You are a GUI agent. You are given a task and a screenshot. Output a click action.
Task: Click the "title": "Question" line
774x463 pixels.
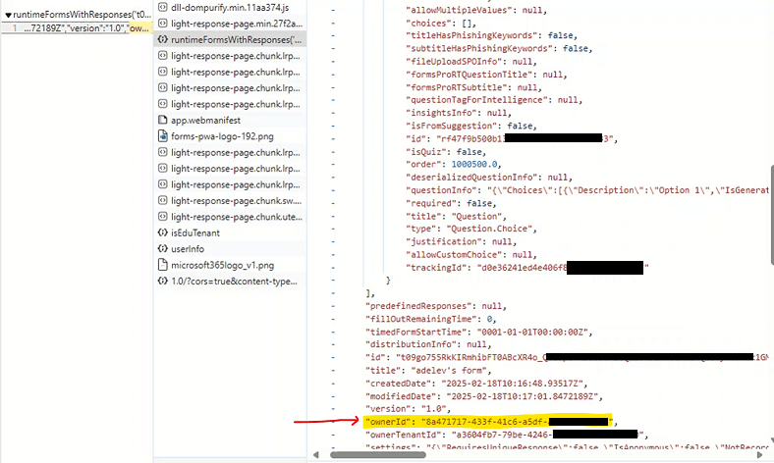coord(456,216)
